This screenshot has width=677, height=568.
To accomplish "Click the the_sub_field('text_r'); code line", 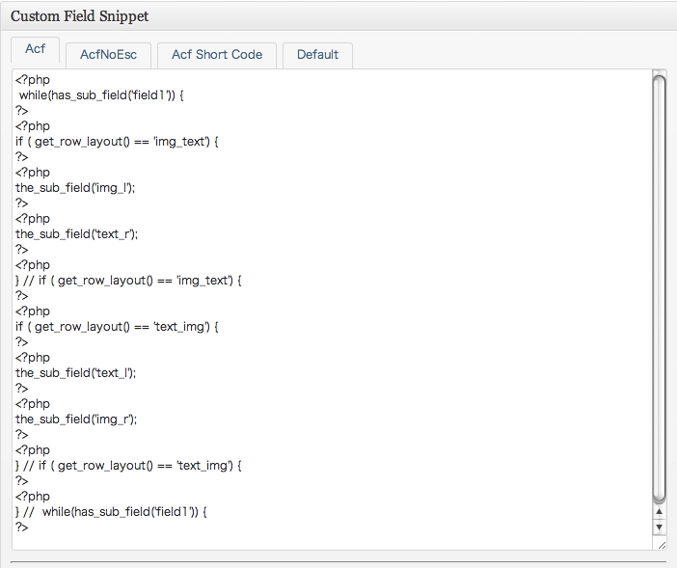I will 77,234.
